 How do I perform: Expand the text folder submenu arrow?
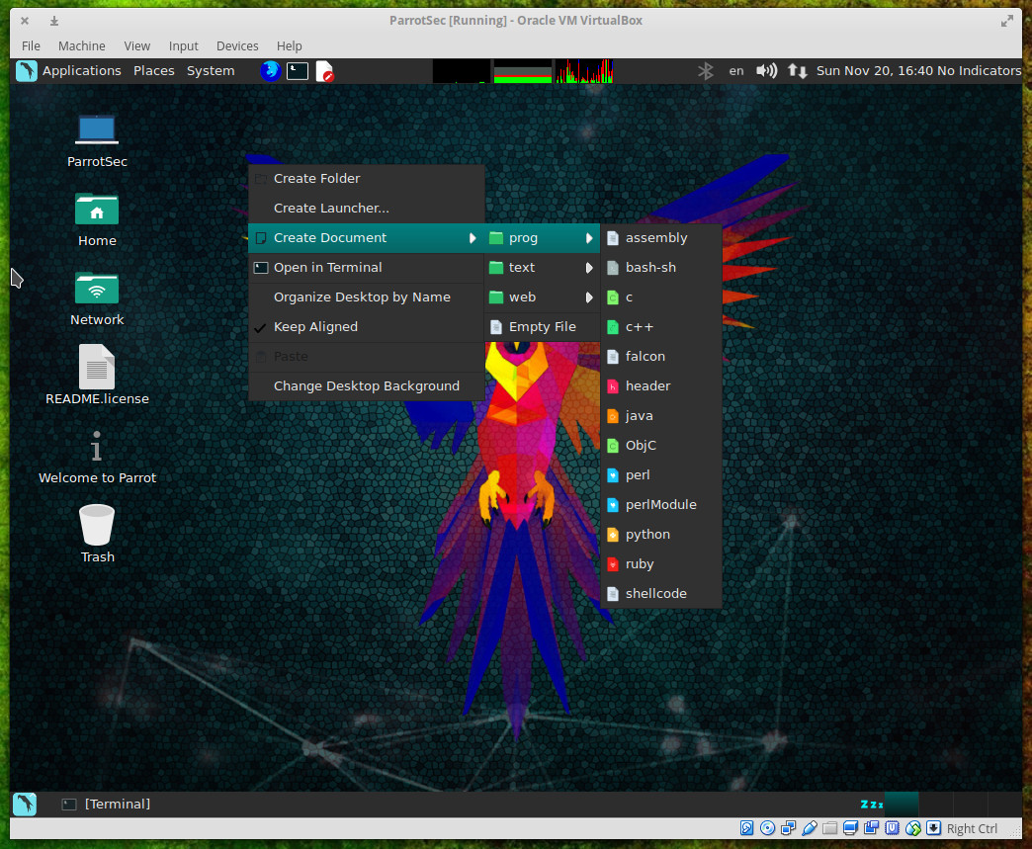pyautogui.click(x=589, y=268)
